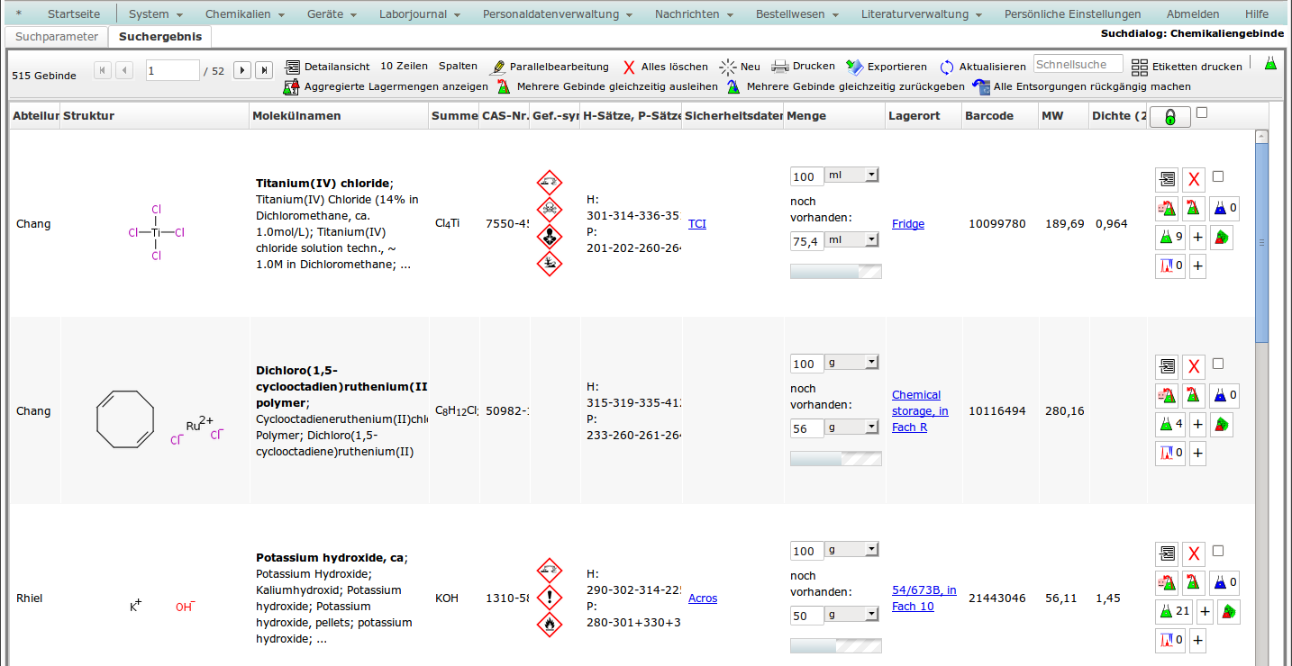This screenshot has width=1292, height=666.
Task: Check the header select-all checkbox
Action: (x=1202, y=112)
